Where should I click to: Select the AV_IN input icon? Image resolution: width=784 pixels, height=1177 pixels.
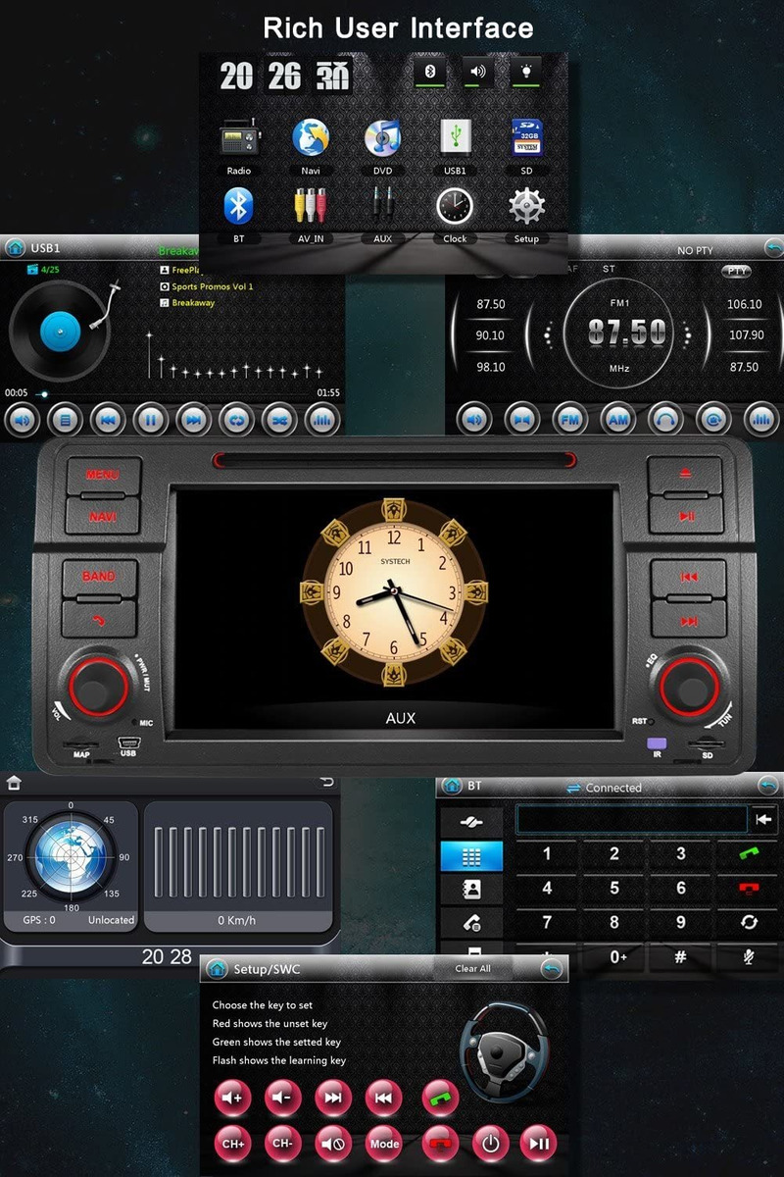point(311,207)
